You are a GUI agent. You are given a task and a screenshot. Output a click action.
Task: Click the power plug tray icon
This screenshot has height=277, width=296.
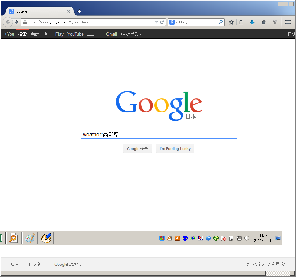coord(231,238)
